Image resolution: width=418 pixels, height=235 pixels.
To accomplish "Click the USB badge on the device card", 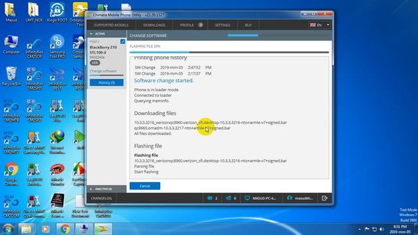I will [95, 63].
